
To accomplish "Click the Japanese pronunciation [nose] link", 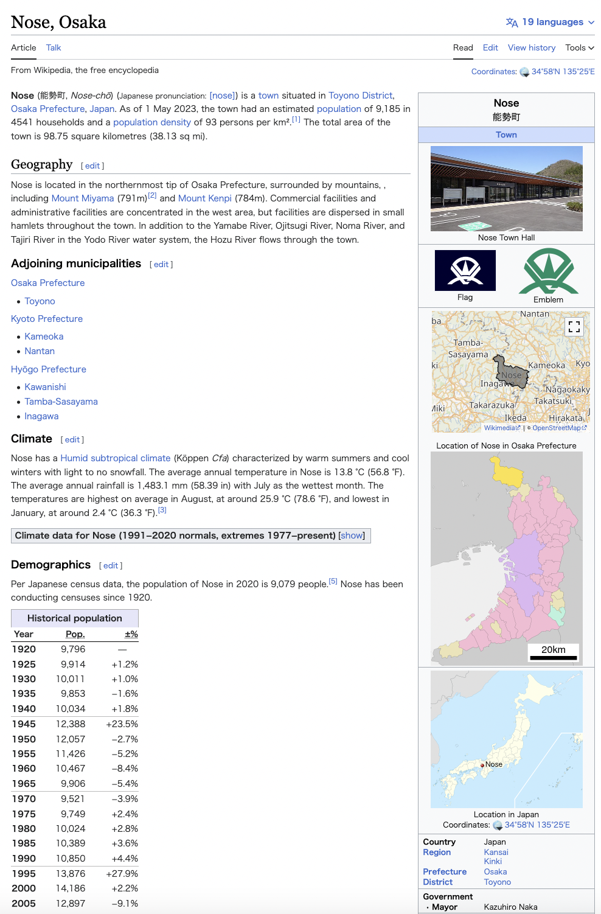I will pos(223,96).
